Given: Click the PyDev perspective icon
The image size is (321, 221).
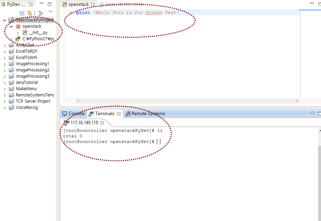Looking at the screenshot, I should click(3, 4).
